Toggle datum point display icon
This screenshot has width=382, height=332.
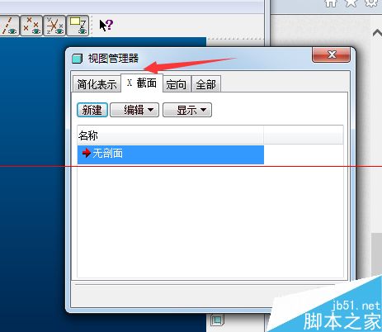tap(31, 26)
